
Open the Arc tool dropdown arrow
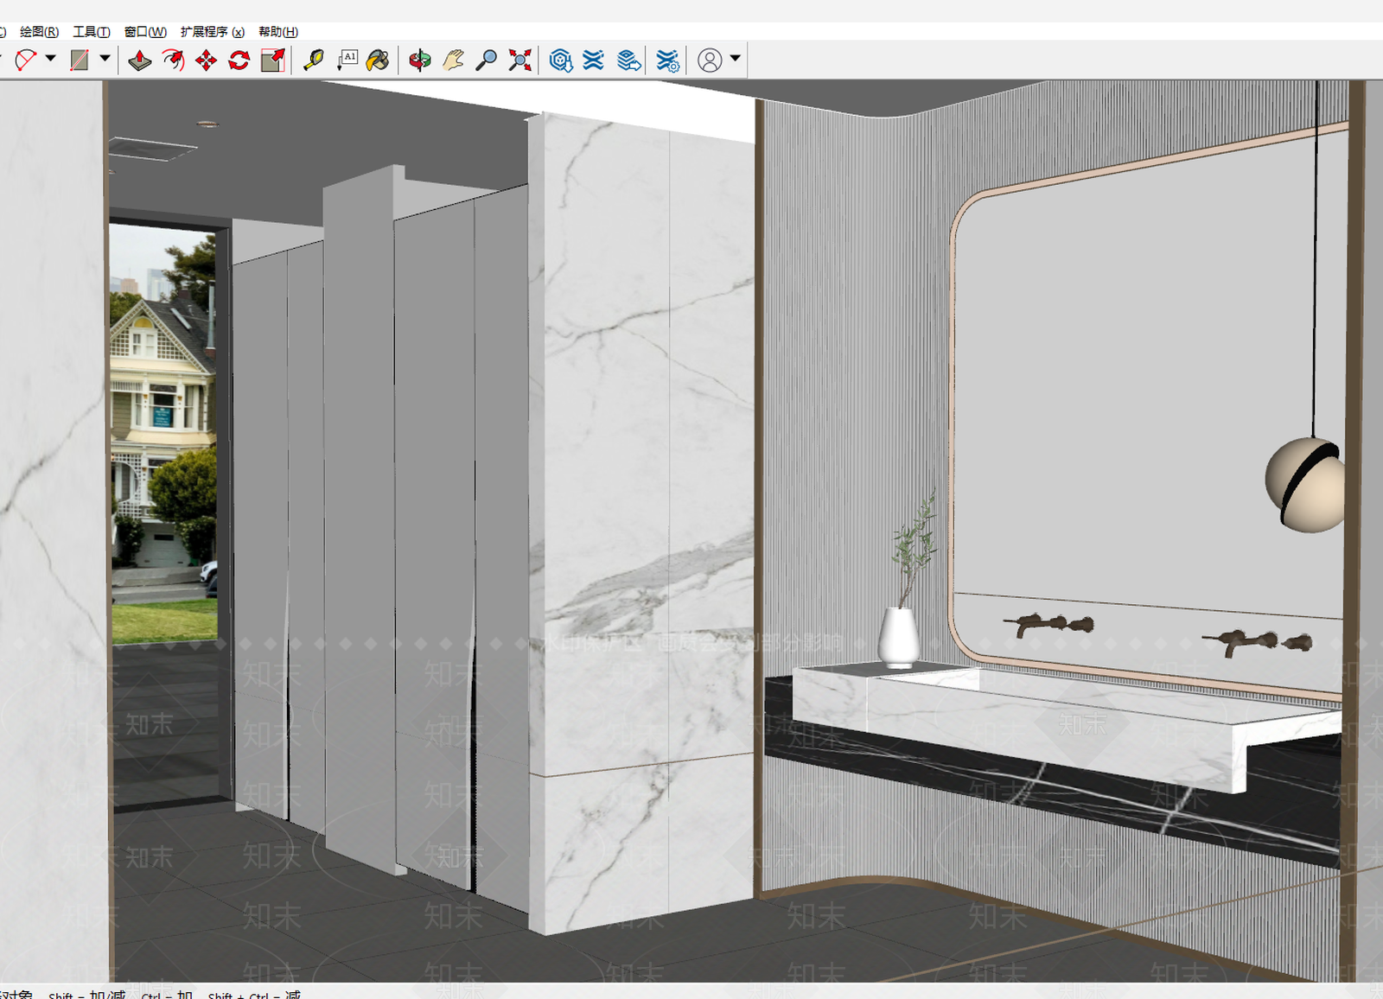click(50, 59)
